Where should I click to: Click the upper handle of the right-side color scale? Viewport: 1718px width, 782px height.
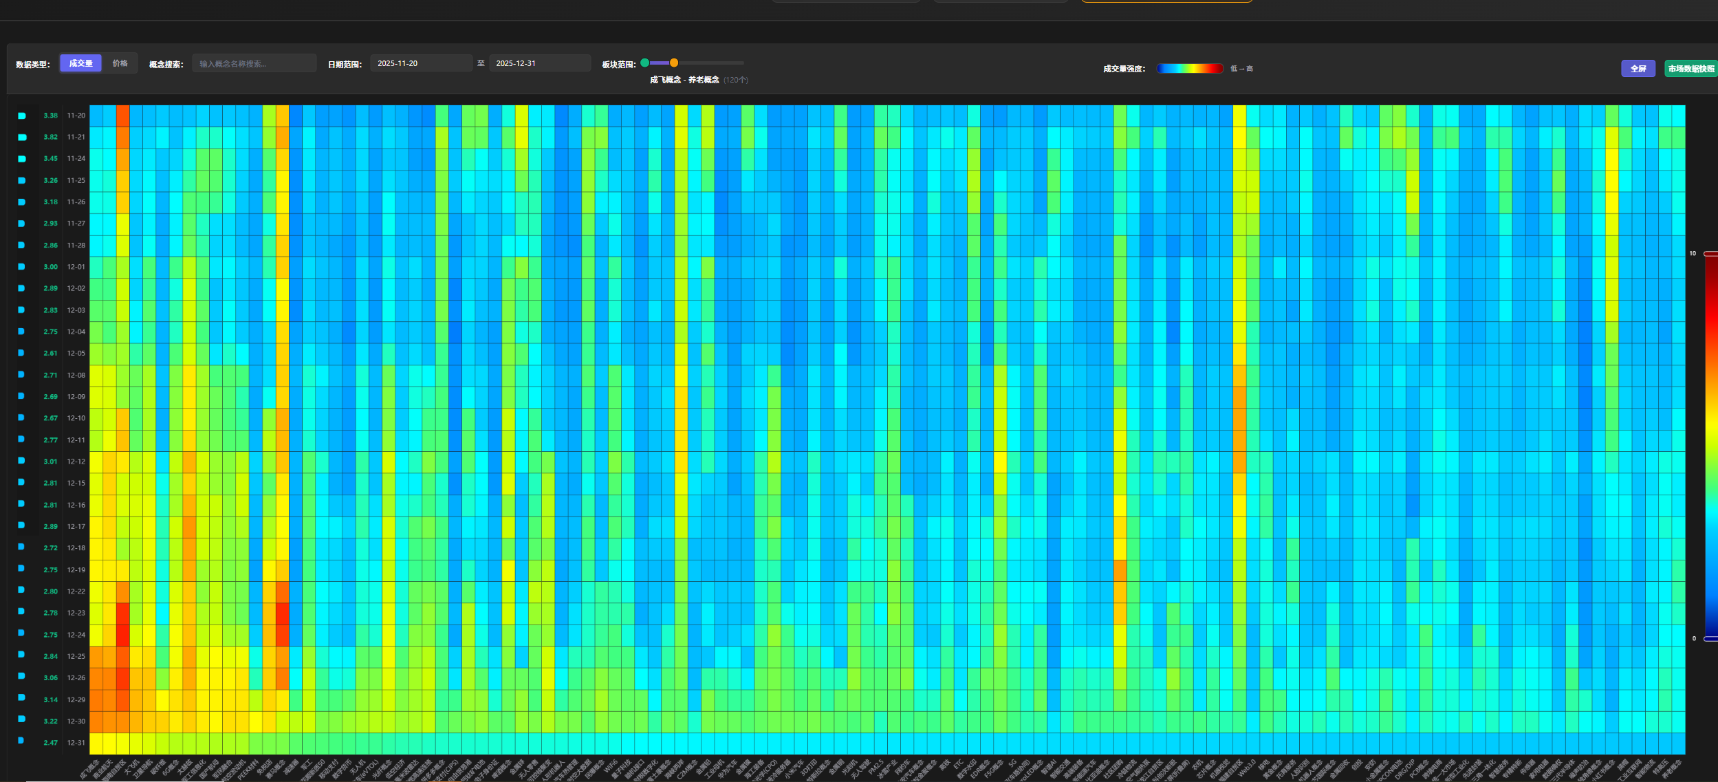1710,254
